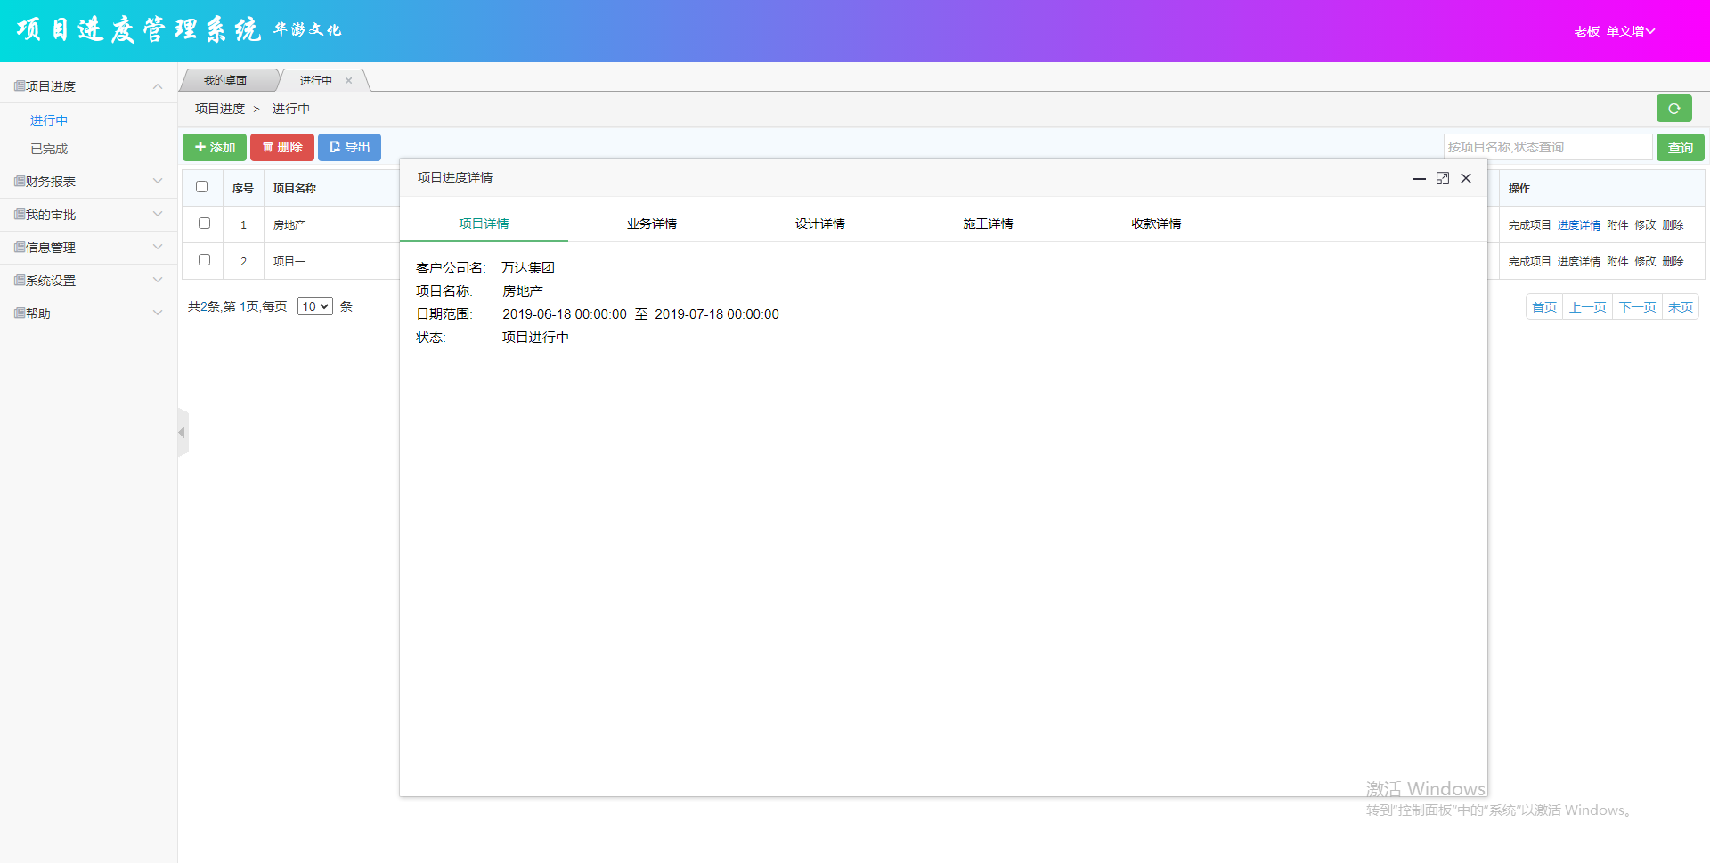The image size is (1710, 863).
Task: Click 下一页 pagination link
Action: [1636, 307]
